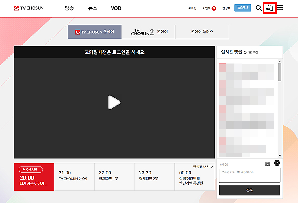Image resolution: width=298 pixels, height=203 pixels.
Task: Click the blue 뉴스제보 button
Action: (243, 8)
